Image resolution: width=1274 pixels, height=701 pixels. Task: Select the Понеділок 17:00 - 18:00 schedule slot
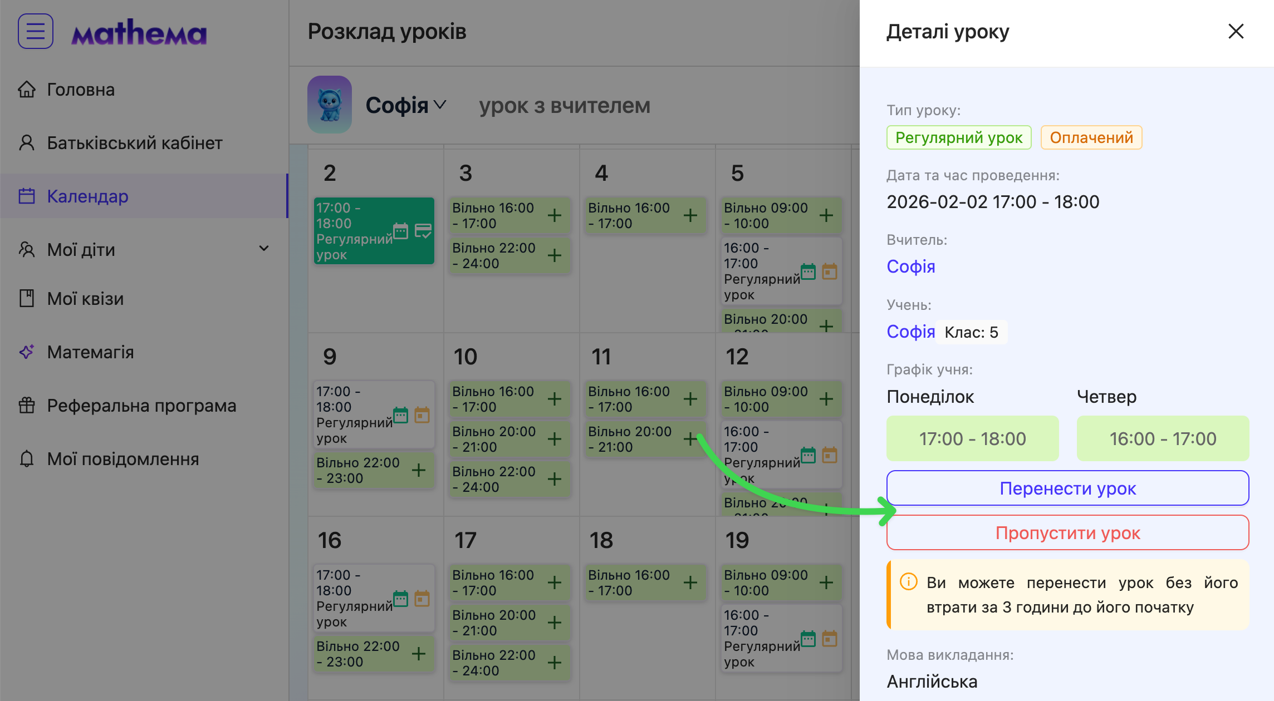click(972, 438)
